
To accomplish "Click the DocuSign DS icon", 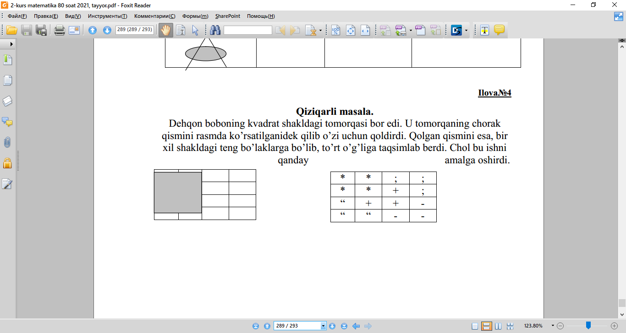I will 456,31.
